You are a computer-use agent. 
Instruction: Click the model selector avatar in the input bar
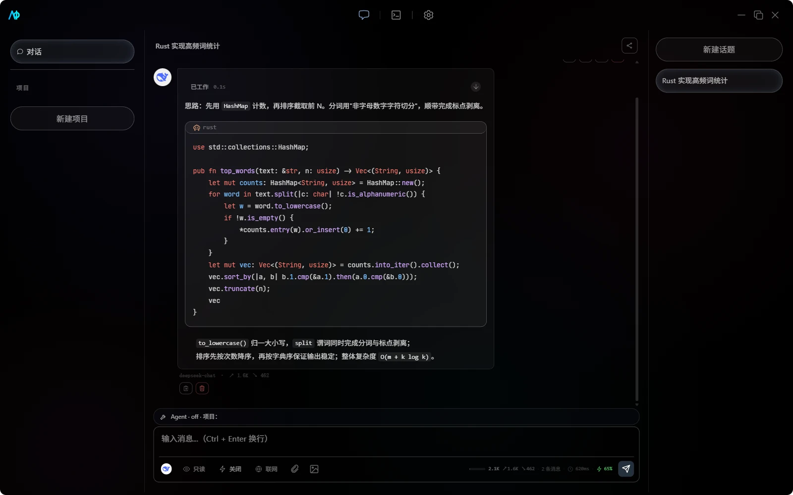pyautogui.click(x=167, y=469)
